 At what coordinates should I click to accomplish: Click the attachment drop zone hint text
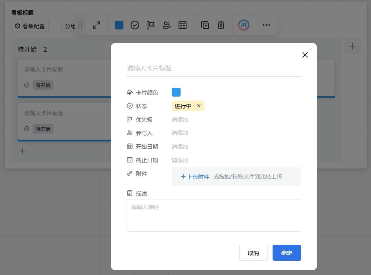(x=248, y=176)
